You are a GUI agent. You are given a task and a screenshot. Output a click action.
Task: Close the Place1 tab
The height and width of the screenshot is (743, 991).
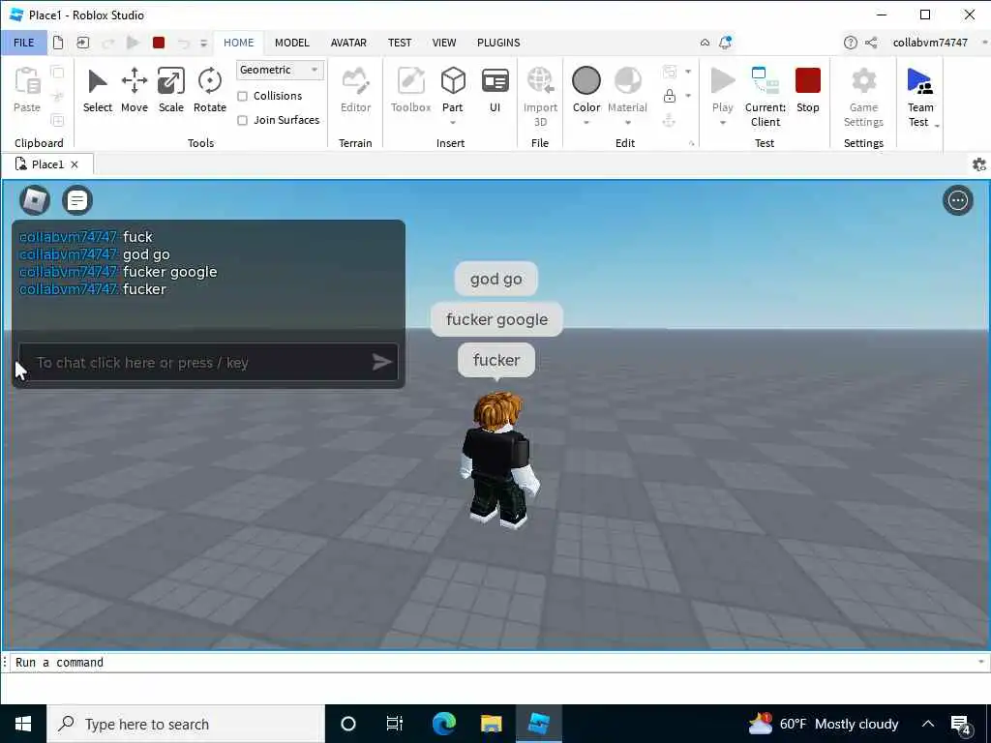[x=75, y=164]
